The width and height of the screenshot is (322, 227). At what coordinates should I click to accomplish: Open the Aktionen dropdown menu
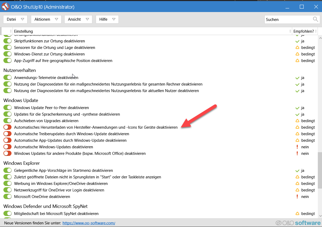click(x=46, y=19)
